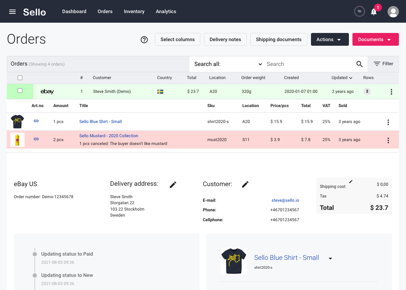
Task: Edit the shipping cost with the small pencil
Action: pos(351,182)
